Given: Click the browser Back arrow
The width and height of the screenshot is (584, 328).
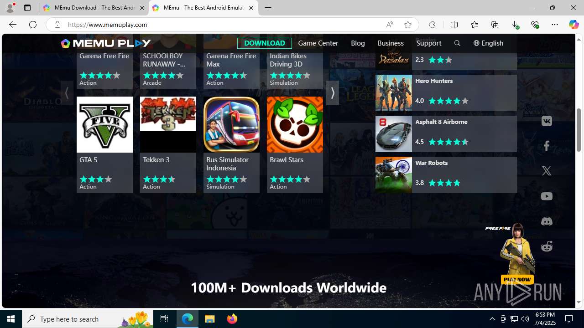Looking at the screenshot, I should (12, 25).
